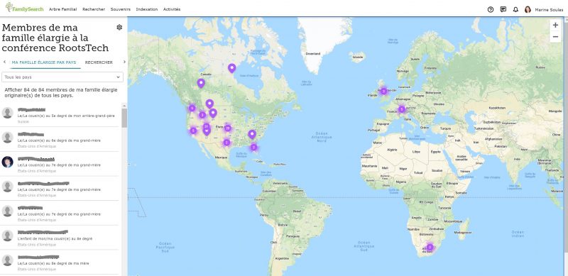
Task: Show previous tabs with left chevron
Action: tap(4, 62)
